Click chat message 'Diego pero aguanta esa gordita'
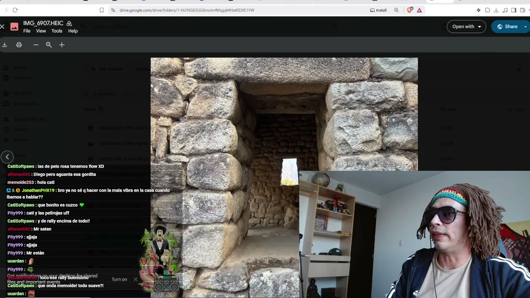The width and height of the screenshot is (530, 298). [65, 175]
